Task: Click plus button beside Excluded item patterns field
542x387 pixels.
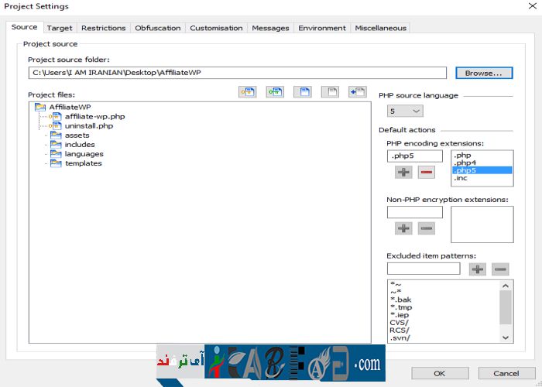Action: coord(478,269)
